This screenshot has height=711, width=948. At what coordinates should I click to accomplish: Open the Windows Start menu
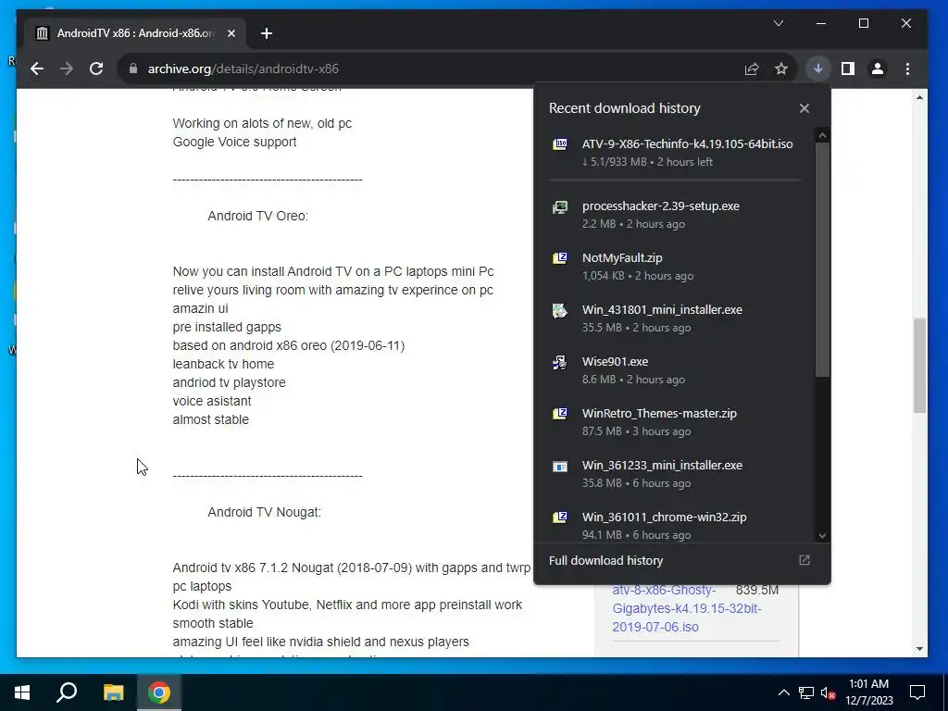22,692
